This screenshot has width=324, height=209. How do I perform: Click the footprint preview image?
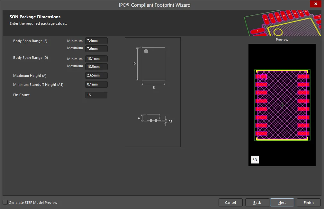click(x=282, y=105)
